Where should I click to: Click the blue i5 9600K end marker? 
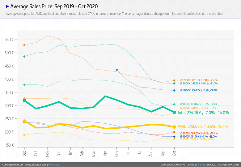[x=174, y=136]
